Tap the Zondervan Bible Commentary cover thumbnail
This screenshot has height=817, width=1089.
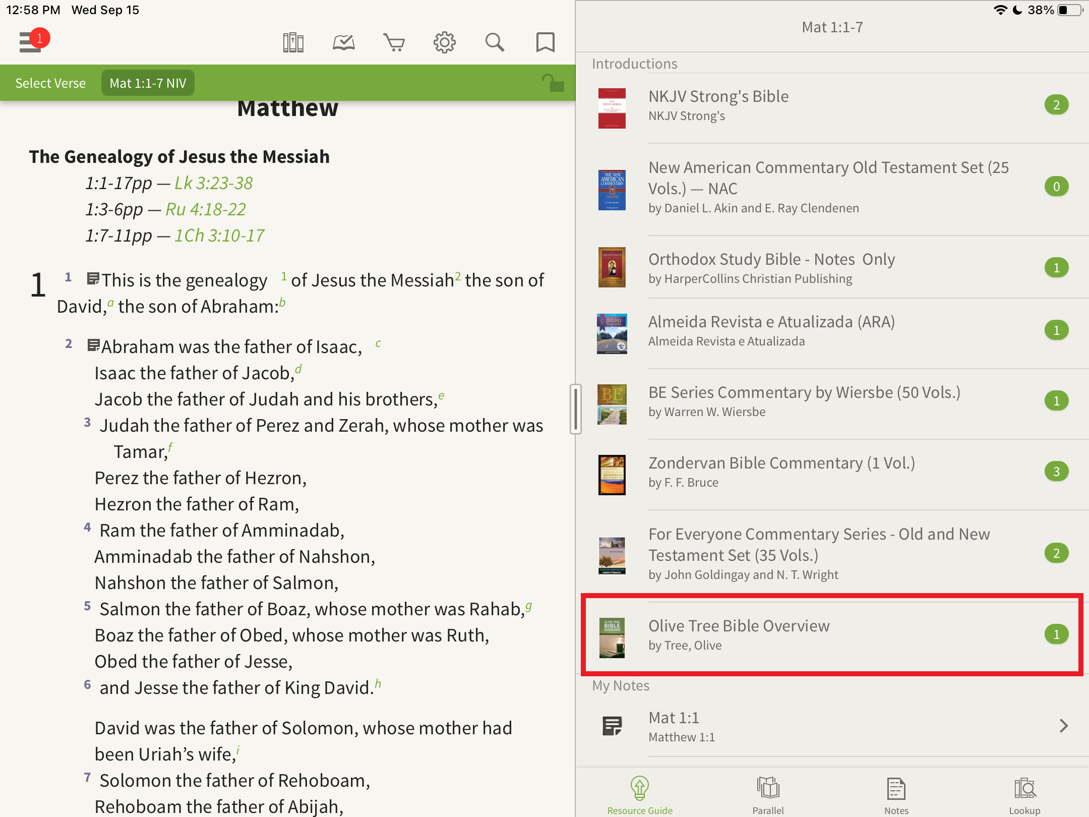612,475
